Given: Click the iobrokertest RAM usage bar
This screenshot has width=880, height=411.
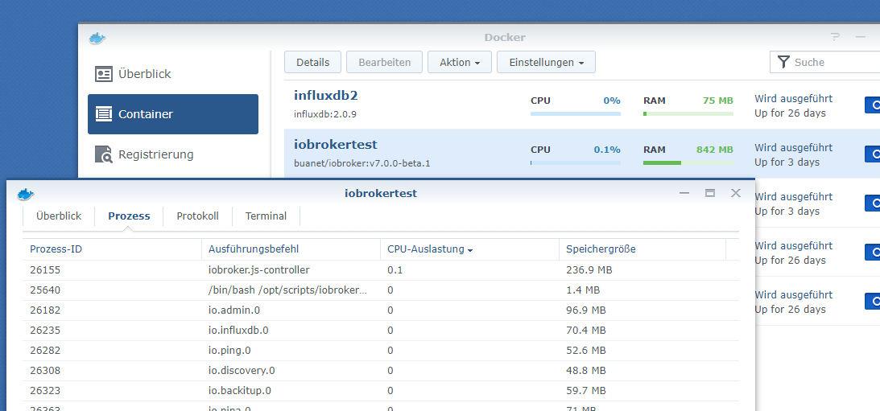Looking at the screenshot, I should pyautogui.click(x=688, y=162).
